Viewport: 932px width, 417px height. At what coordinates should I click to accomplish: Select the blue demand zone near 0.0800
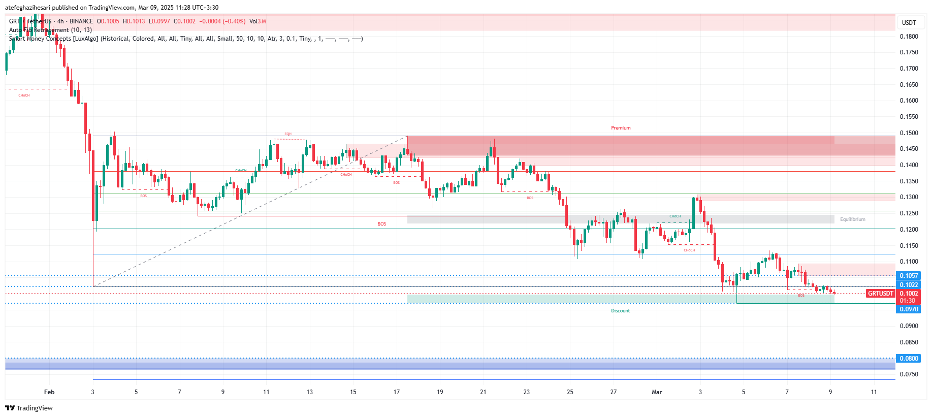pos(450,364)
